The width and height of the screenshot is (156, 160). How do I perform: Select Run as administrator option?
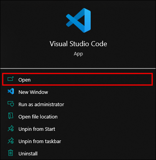pos(41,104)
